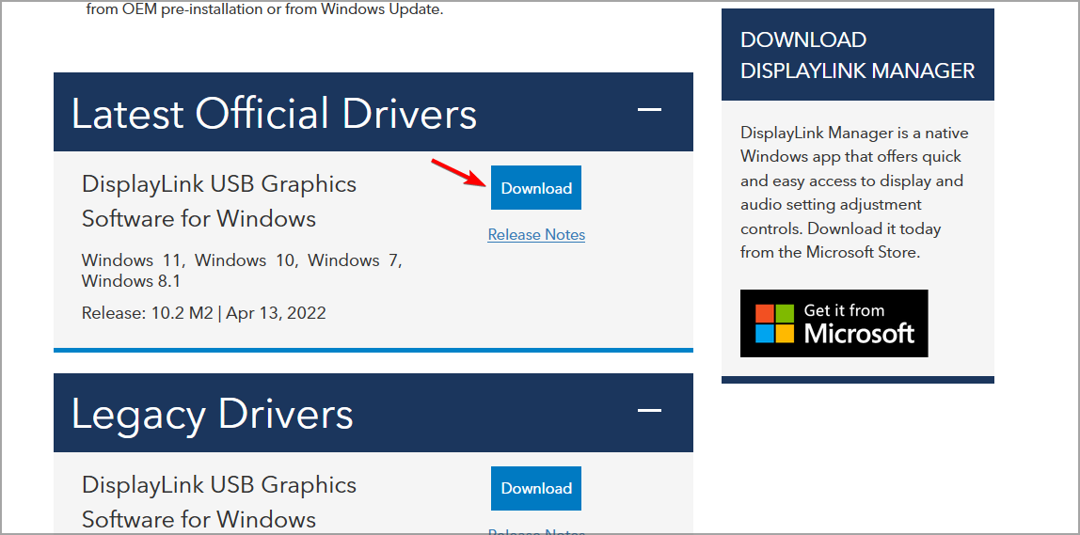
Task: Collapse the Latest Official Drivers section
Action: pyautogui.click(x=649, y=109)
